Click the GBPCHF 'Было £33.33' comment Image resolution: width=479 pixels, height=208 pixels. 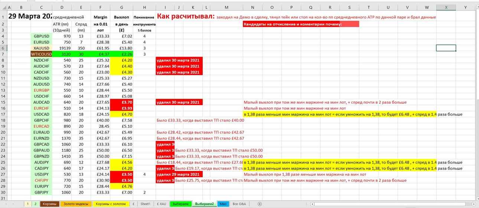(201, 120)
